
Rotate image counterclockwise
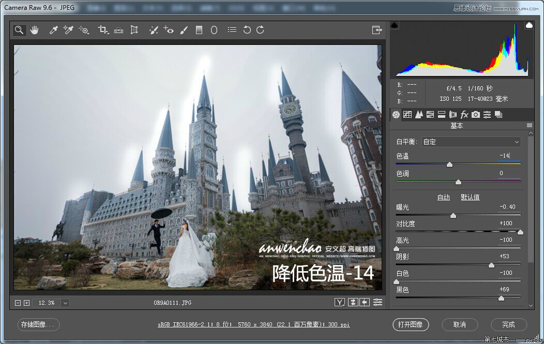[247, 30]
